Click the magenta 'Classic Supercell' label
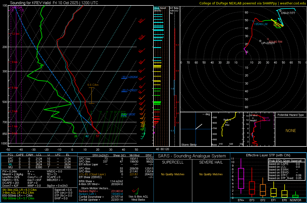Viewport: 307px width, 203px height. pyautogui.click(x=266, y=119)
